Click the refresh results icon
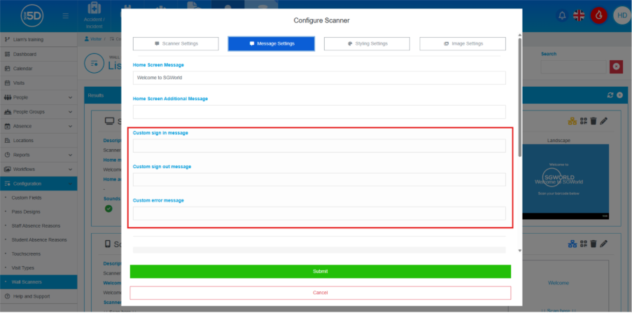Viewport: 632px width, 313px height. click(x=609, y=95)
